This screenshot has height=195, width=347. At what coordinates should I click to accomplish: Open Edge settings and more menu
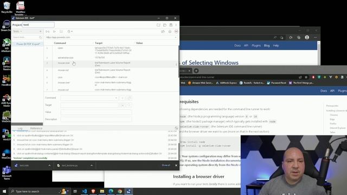(x=316, y=37)
